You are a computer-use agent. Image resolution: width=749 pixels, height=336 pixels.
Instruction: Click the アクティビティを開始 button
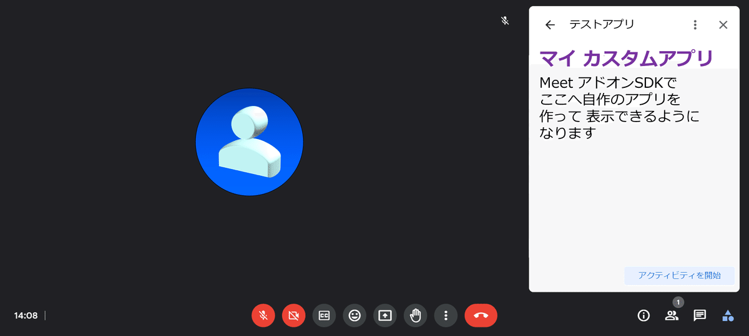coord(679,276)
